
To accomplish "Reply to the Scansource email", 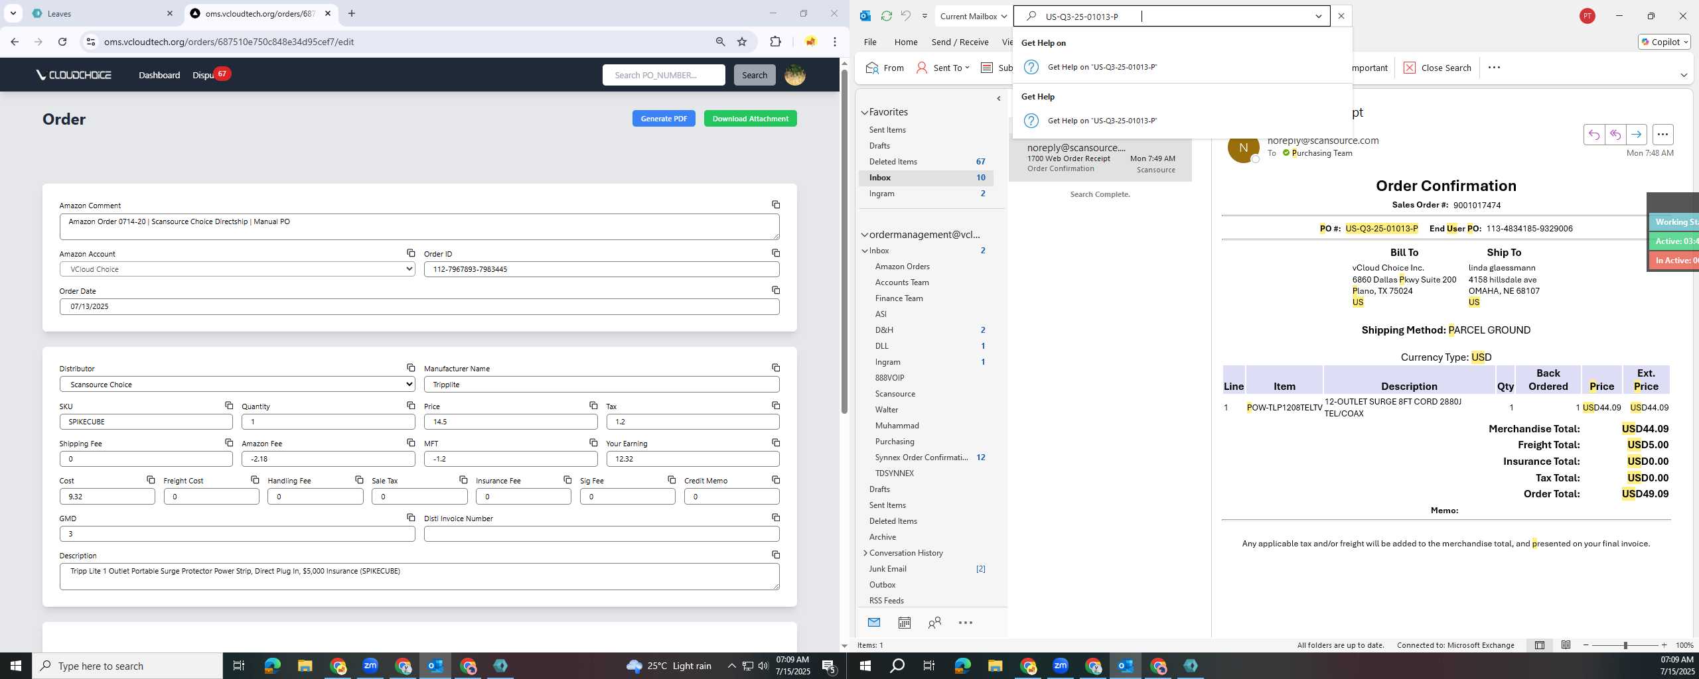I will 1594,135.
